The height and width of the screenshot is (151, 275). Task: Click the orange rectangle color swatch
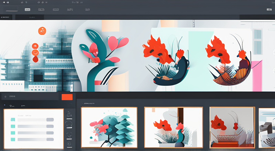click(67, 97)
